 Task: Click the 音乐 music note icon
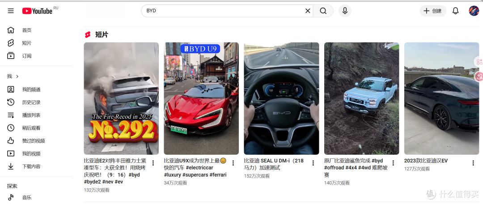point(11,198)
